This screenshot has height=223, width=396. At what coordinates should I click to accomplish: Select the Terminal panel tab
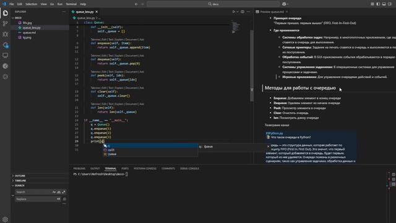pos(110,168)
